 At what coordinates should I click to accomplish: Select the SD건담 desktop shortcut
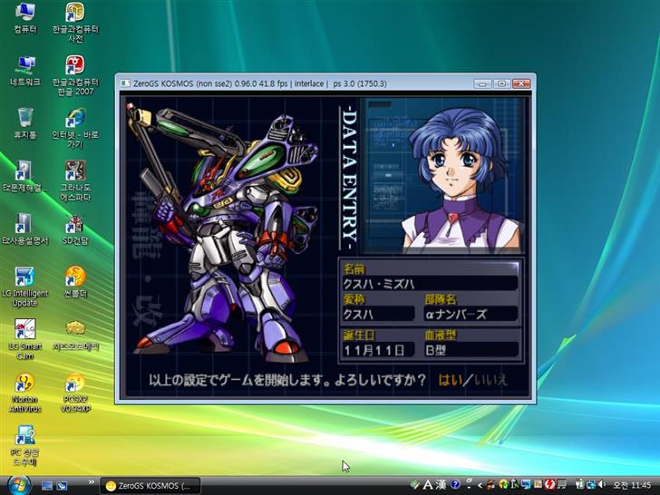click(x=75, y=229)
